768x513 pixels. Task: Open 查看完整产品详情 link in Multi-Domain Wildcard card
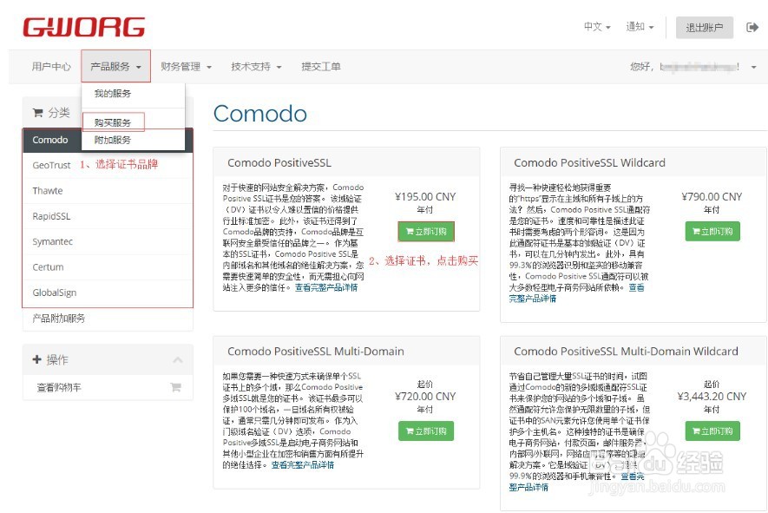pos(576,482)
